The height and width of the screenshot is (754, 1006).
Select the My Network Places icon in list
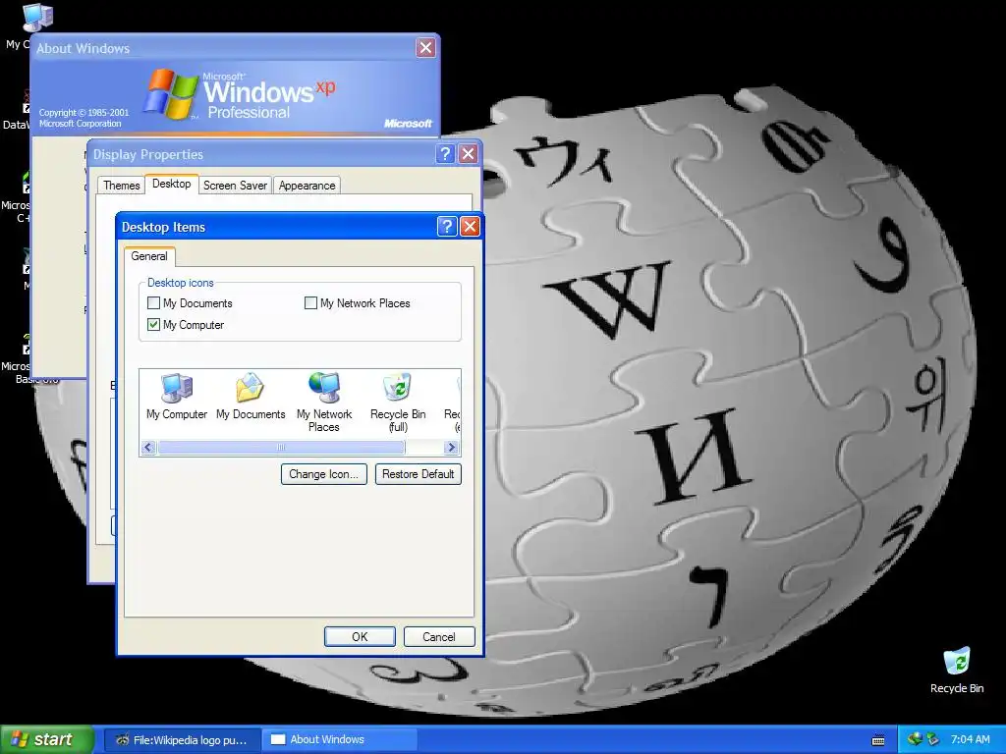tap(324, 402)
